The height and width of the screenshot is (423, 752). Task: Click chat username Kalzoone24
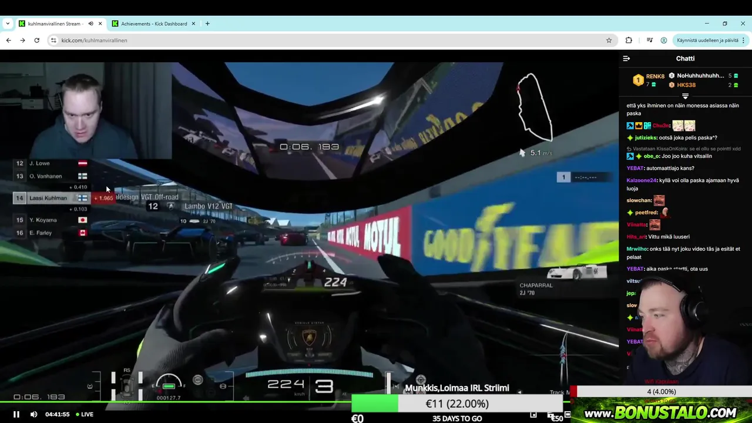pos(642,180)
